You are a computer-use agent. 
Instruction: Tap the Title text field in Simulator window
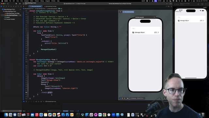pos(191,17)
